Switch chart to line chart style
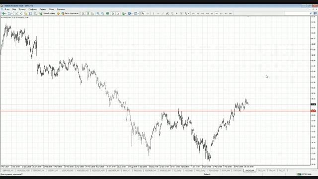The height and width of the screenshot is (179, 318). point(93,13)
